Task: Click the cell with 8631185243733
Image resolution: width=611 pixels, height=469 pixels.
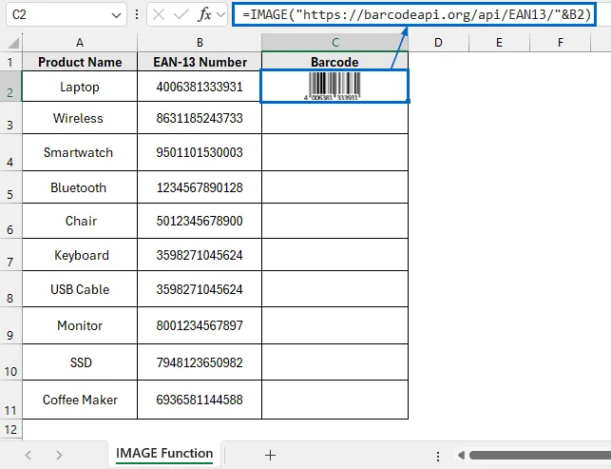Action: coord(200,118)
